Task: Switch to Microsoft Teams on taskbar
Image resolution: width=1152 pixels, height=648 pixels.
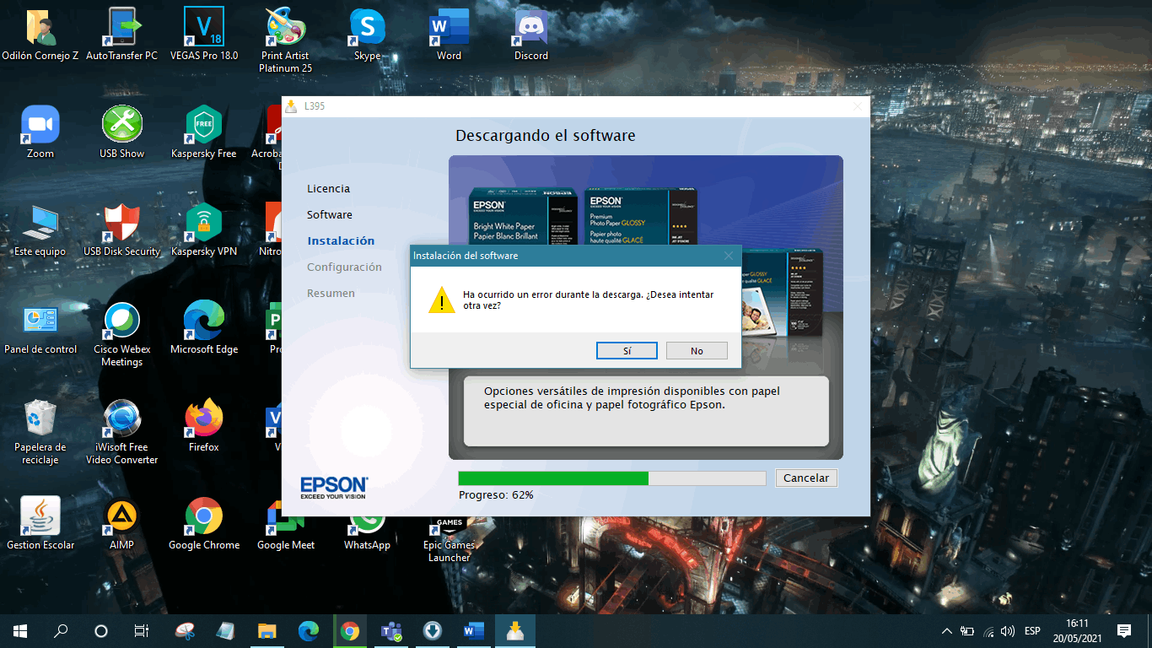Action: pos(391,630)
